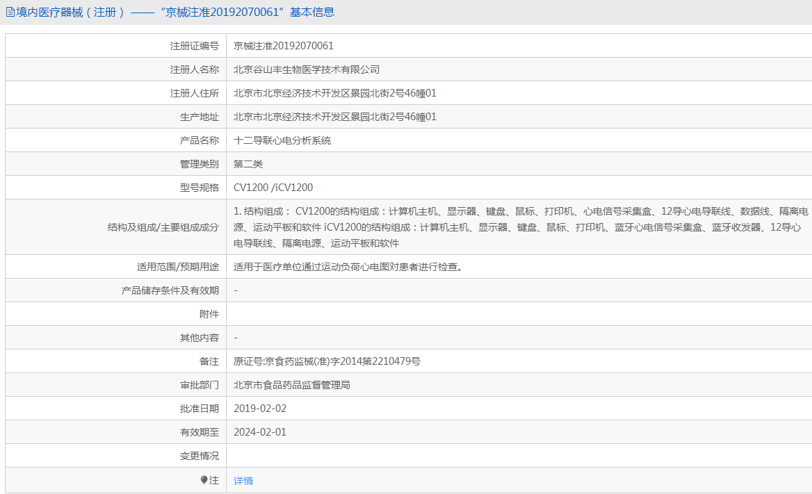This screenshot has width=812, height=494.
Task: Select approving department 北京市食品药品监督管理局
Action: point(291,385)
